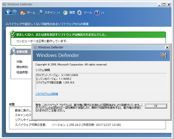The image size is (174, 139).
Task: Minimize the main Windows Defender window
Action: click(x=160, y=5)
